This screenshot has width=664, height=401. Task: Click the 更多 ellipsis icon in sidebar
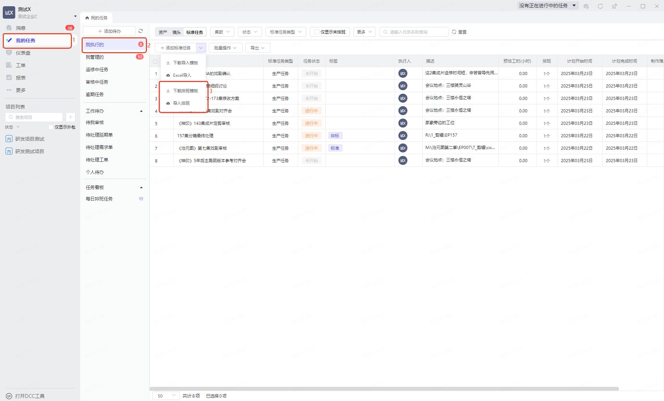(9, 90)
